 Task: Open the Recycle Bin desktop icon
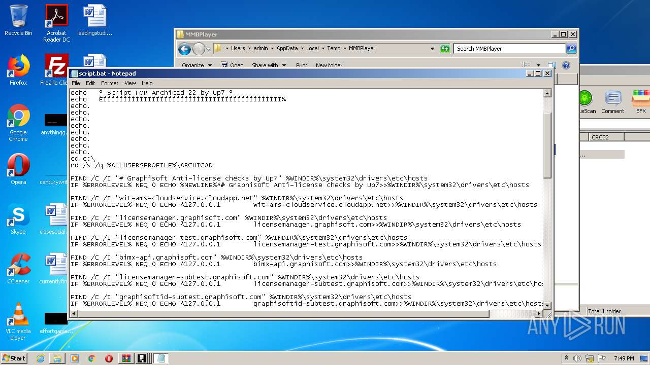[18, 20]
